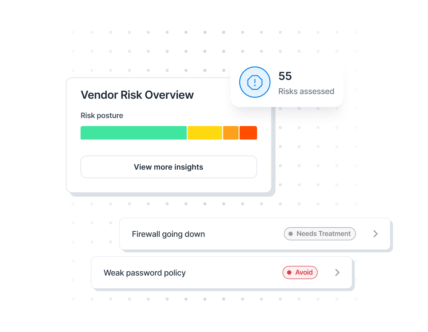Click the octagon risk alert icon
This screenshot has width=428, height=332.
(255, 82)
